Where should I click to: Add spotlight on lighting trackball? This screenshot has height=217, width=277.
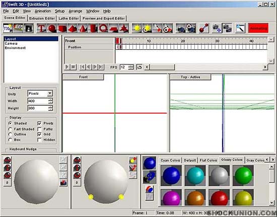point(133,168)
